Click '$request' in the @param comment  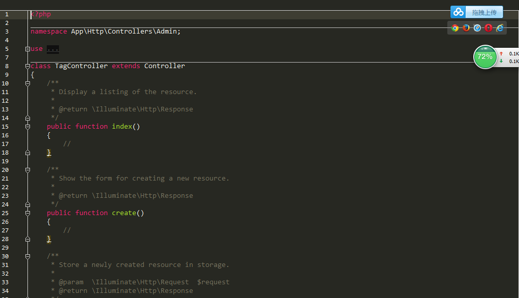click(x=213, y=282)
